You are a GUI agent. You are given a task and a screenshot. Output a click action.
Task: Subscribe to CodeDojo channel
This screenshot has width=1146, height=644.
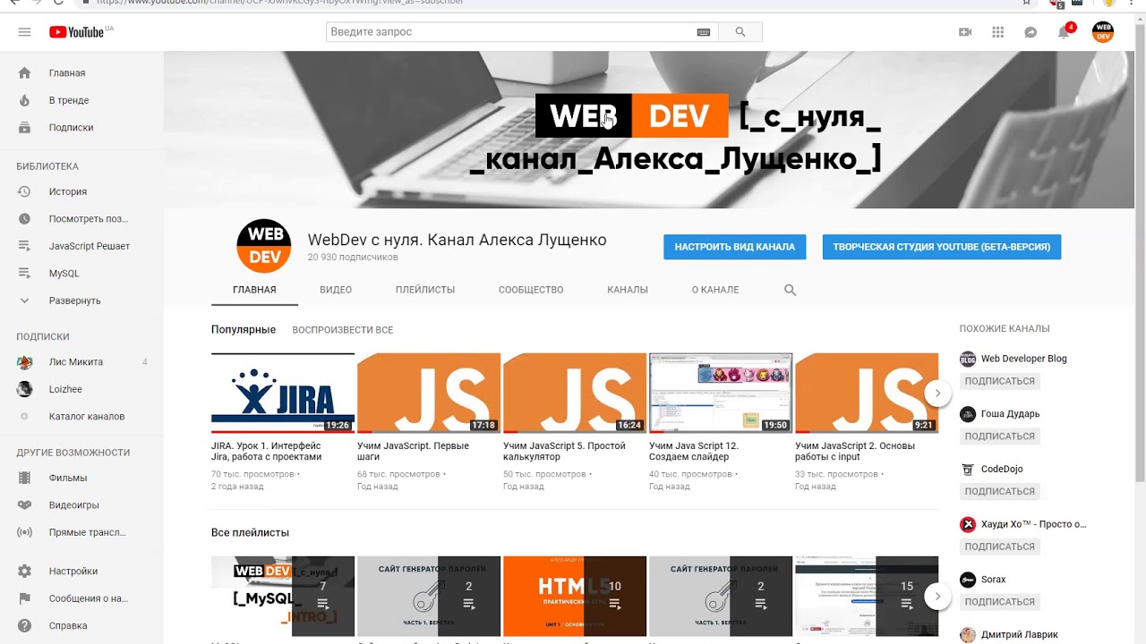point(999,492)
